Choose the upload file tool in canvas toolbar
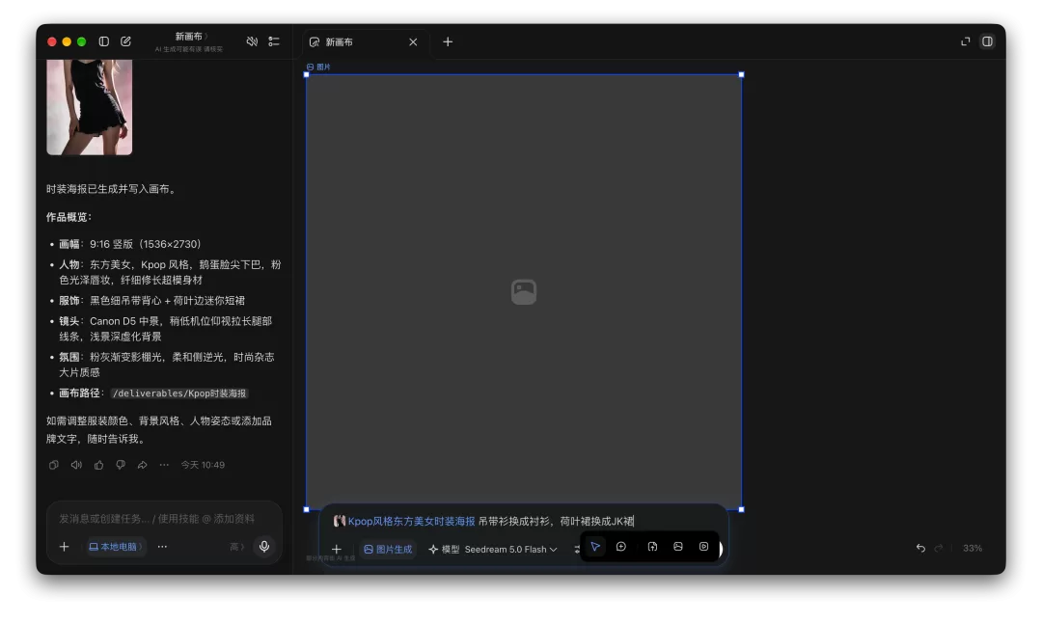 (x=652, y=547)
